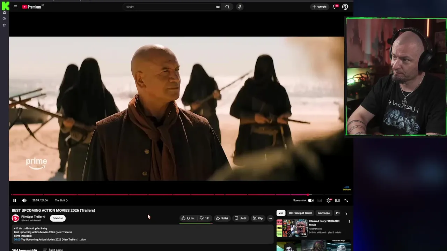Screen dimensions: 447x251
Task: Save video with Uložit button
Action: click(x=240, y=218)
